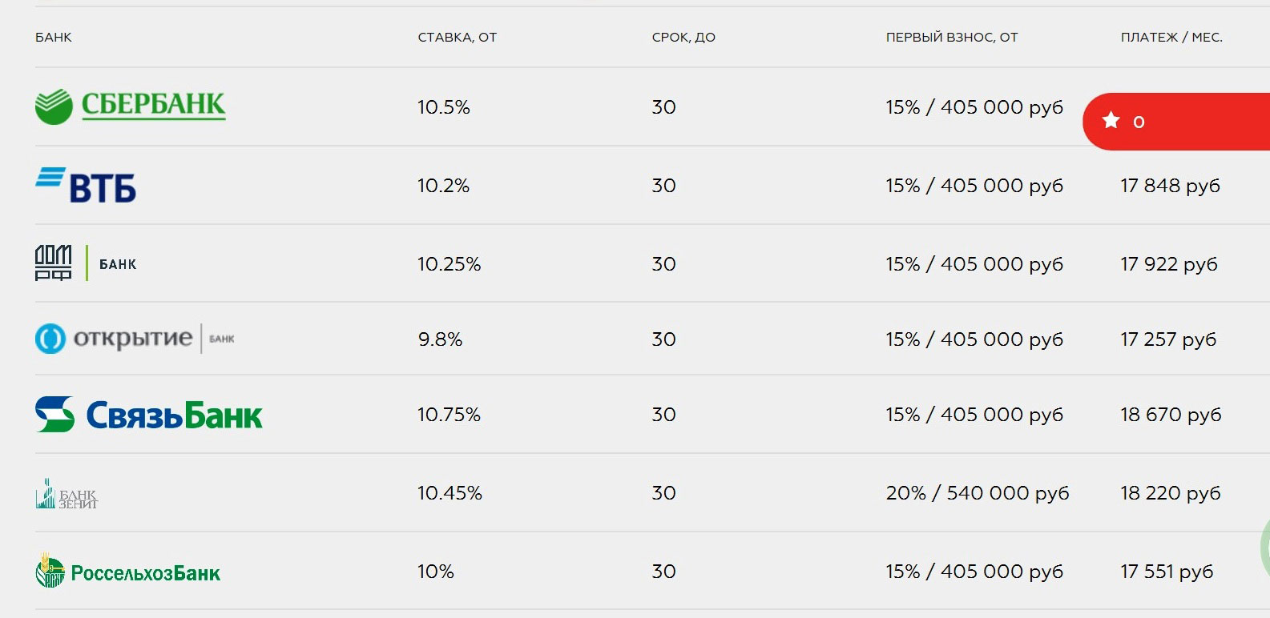Select the 9.8% rate for Открытие

[440, 339]
